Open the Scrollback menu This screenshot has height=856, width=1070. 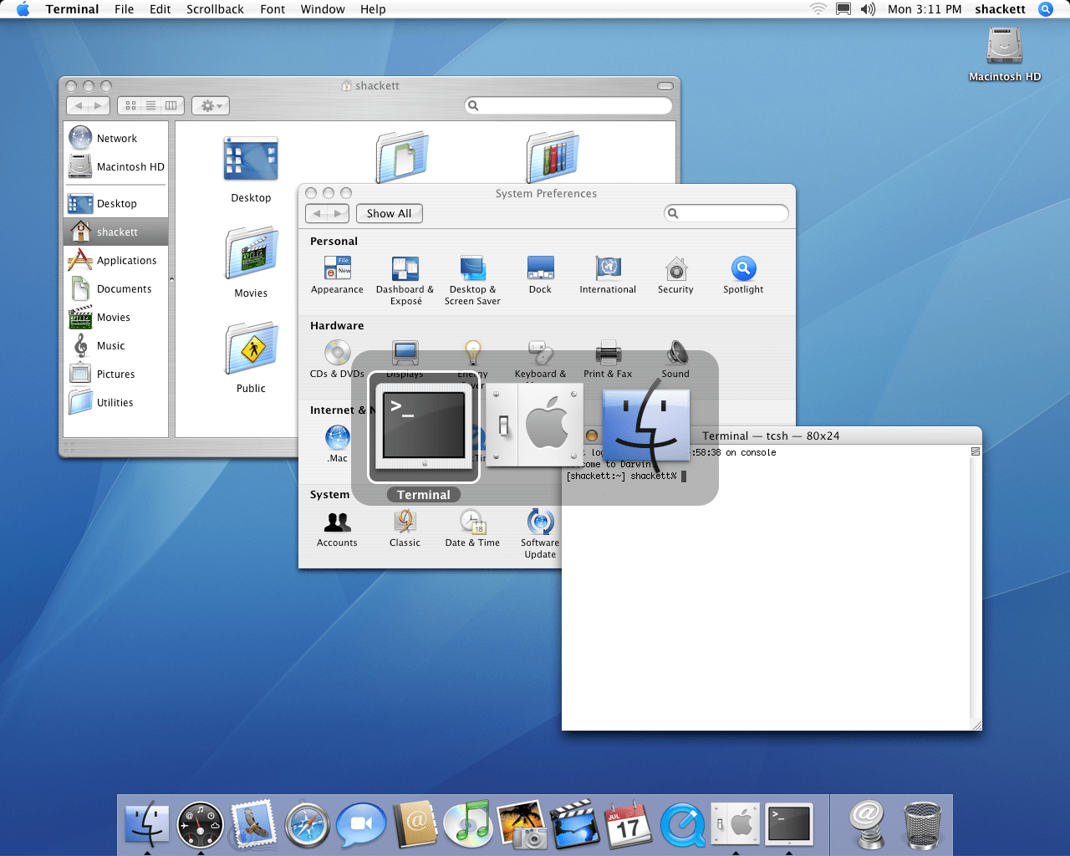[x=215, y=9]
